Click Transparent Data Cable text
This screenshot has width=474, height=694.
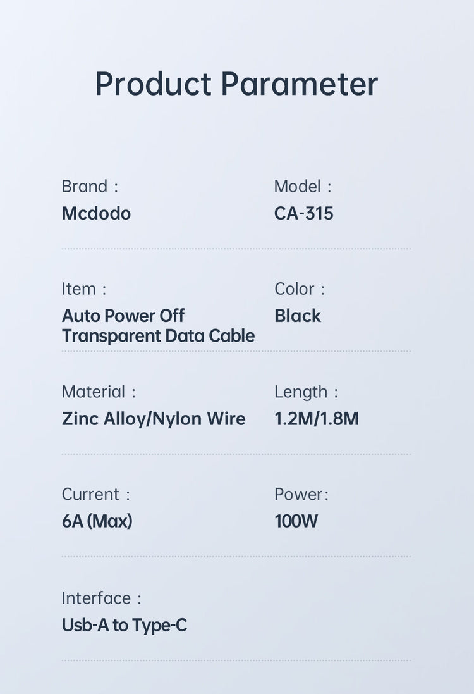point(158,336)
